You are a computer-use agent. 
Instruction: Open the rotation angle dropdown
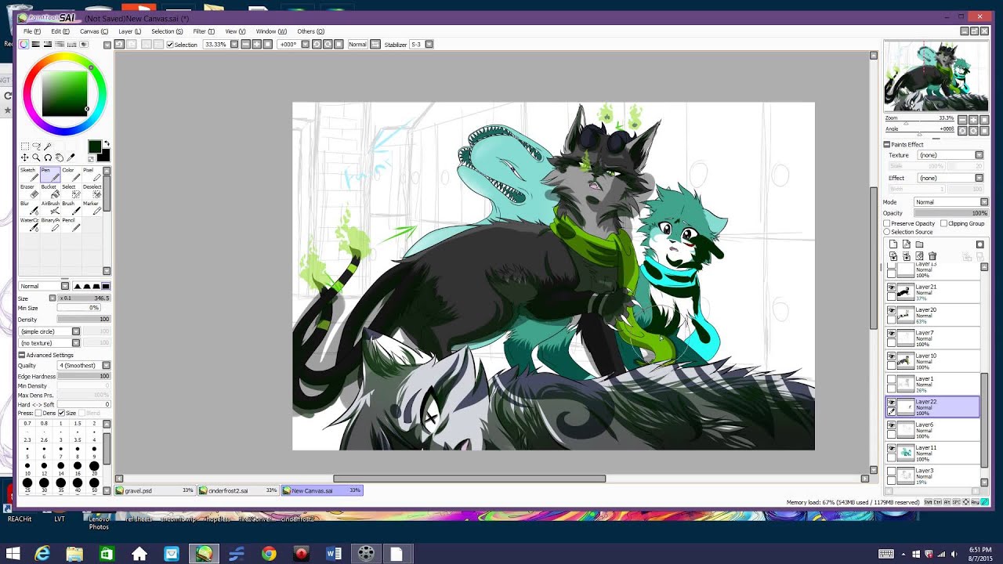click(304, 45)
